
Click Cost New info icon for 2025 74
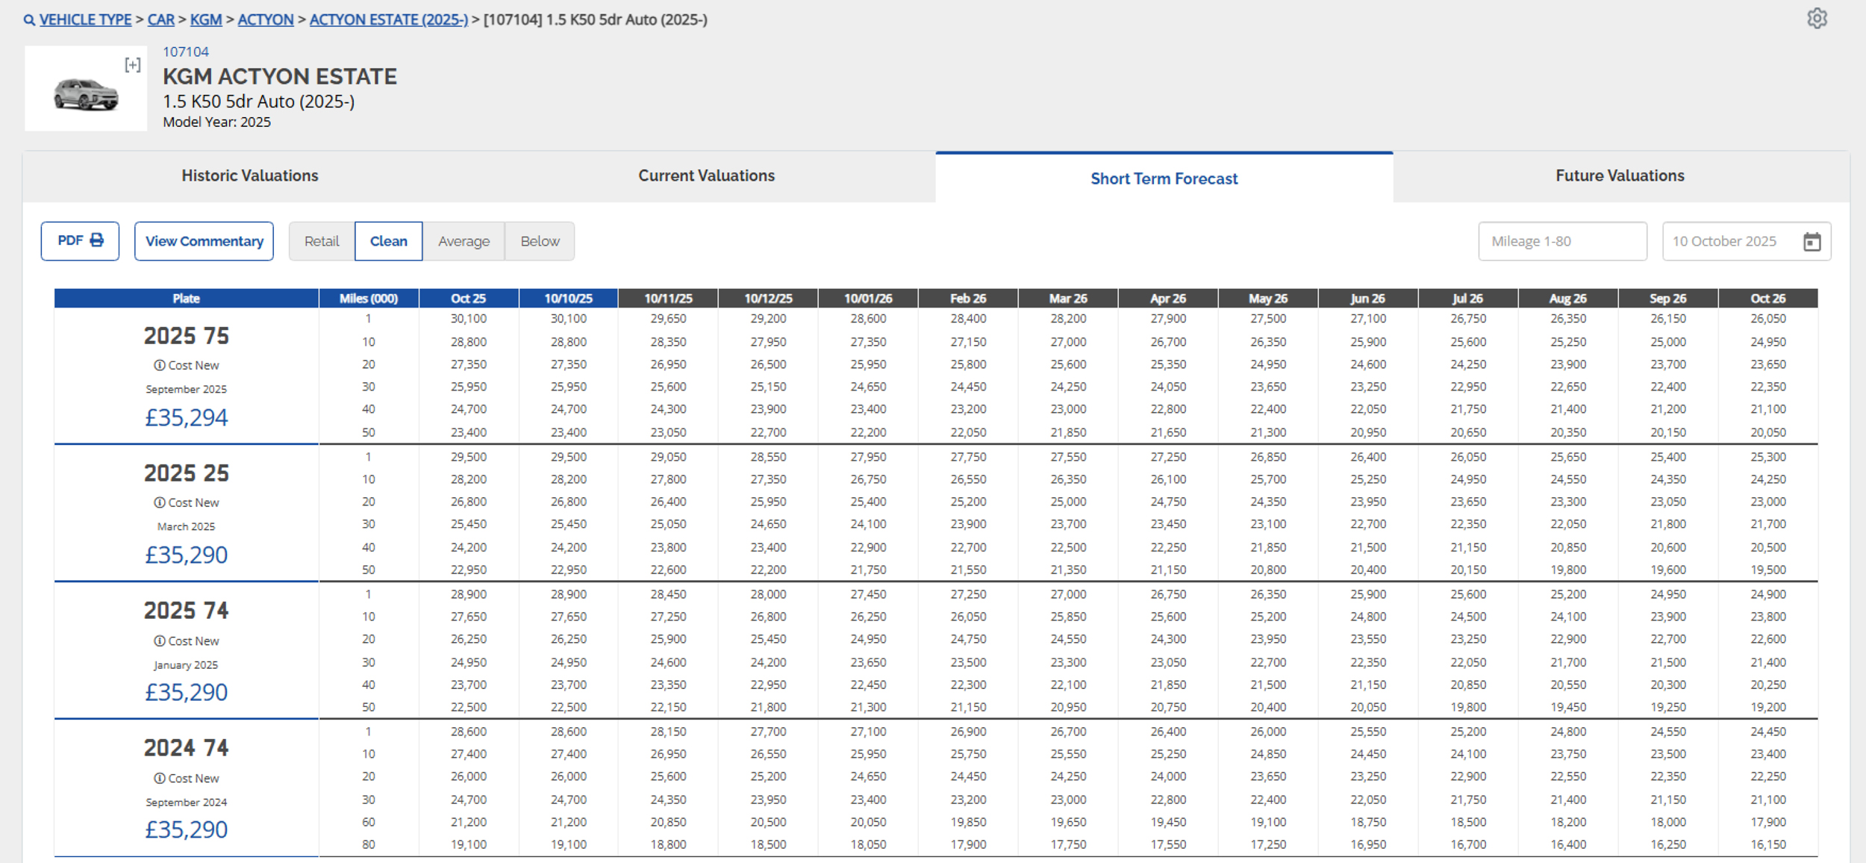pyautogui.click(x=160, y=641)
